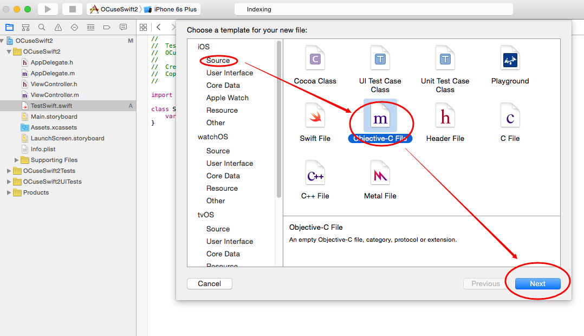
Task: Open the Symbol navigator
Action: coord(25,27)
